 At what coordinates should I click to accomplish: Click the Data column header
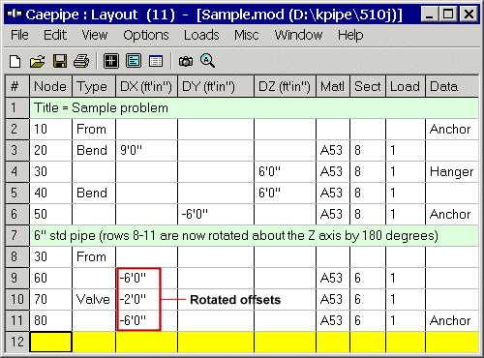point(452,86)
